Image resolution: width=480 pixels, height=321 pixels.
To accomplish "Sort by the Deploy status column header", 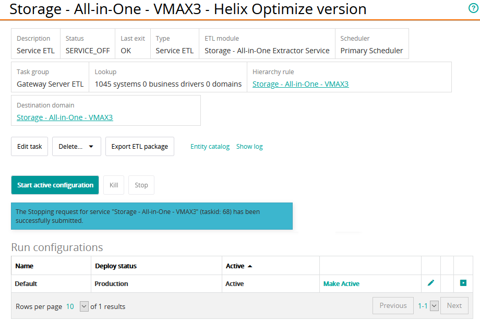I will (116, 266).
